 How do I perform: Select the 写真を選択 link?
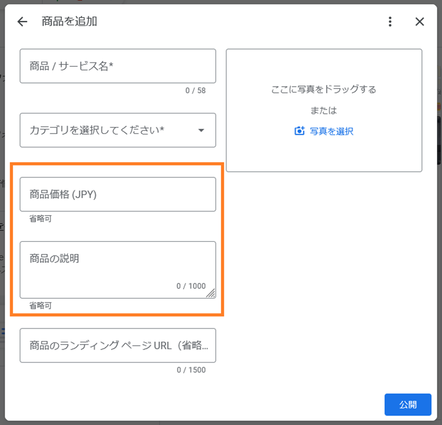[x=331, y=131]
